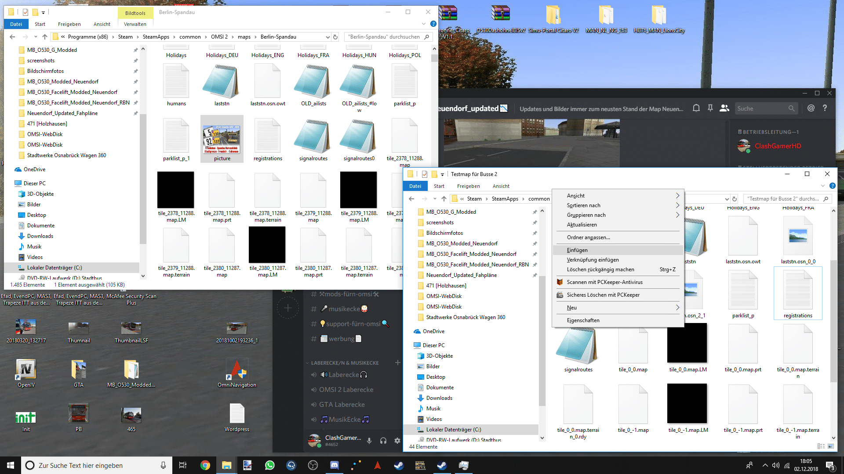The height and width of the screenshot is (474, 844).
Task: Open Chrome from the taskbar
Action: click(x=205, y=465)
